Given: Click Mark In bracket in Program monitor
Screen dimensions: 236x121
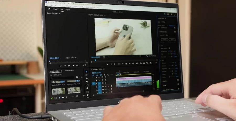Looking at the screenshot, I should [x=111, y=64].
